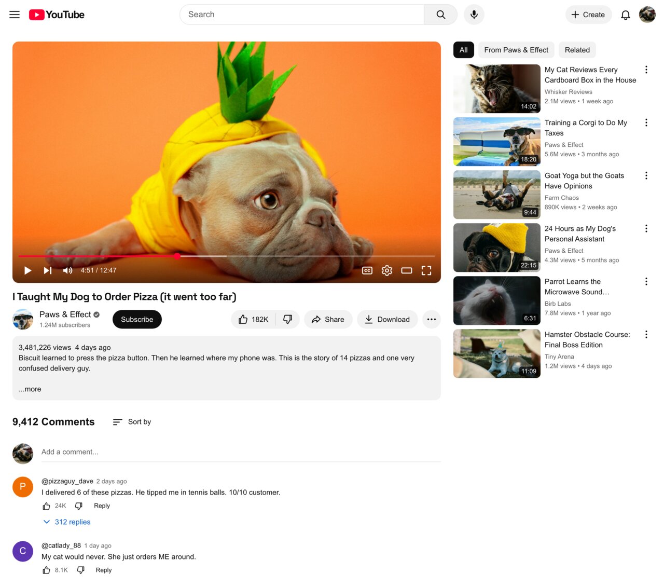664x588 pixels.
Task: Open Tiny Arena channel
Action: 559,357
